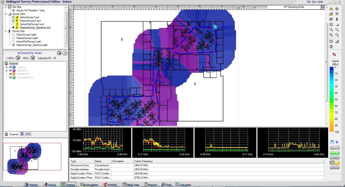Image resolution: width=345 pixels, height=187 pixels.
Task: Open the View menu
Action: (314, 2)
